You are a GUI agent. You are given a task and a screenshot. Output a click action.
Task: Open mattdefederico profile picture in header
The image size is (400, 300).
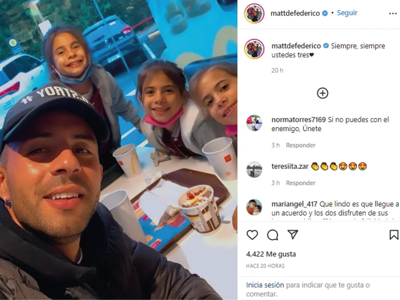tap(254, 13)
